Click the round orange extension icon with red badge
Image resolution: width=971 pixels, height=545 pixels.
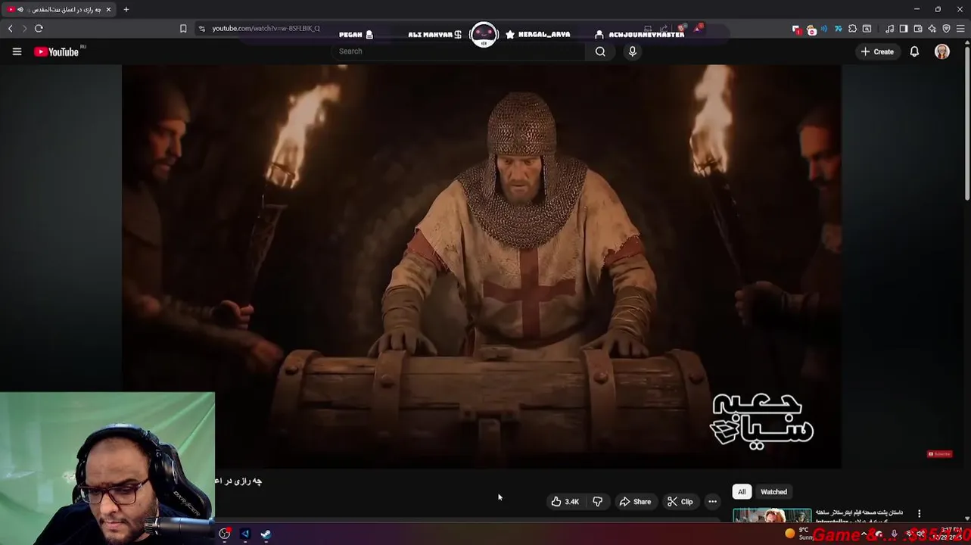[811, 30]
